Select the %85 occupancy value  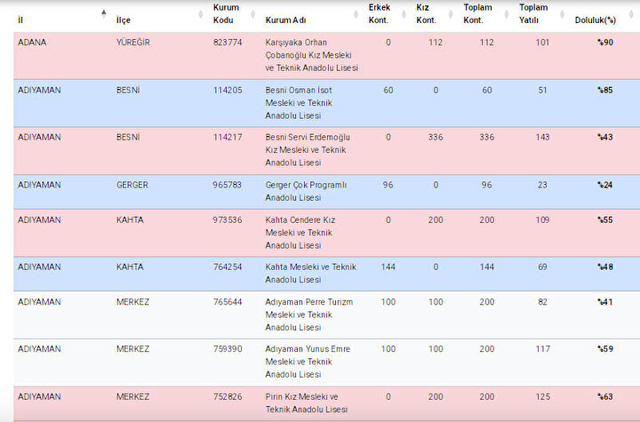tap(605, 91)
